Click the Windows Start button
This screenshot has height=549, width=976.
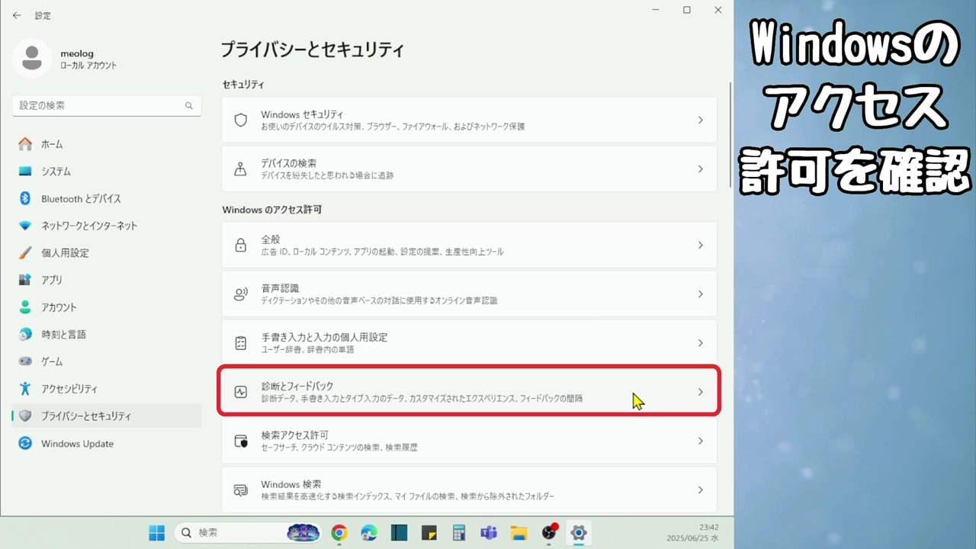click(157, 532)
